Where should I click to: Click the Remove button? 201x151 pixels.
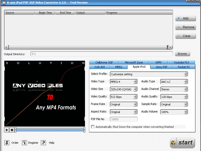185,27
